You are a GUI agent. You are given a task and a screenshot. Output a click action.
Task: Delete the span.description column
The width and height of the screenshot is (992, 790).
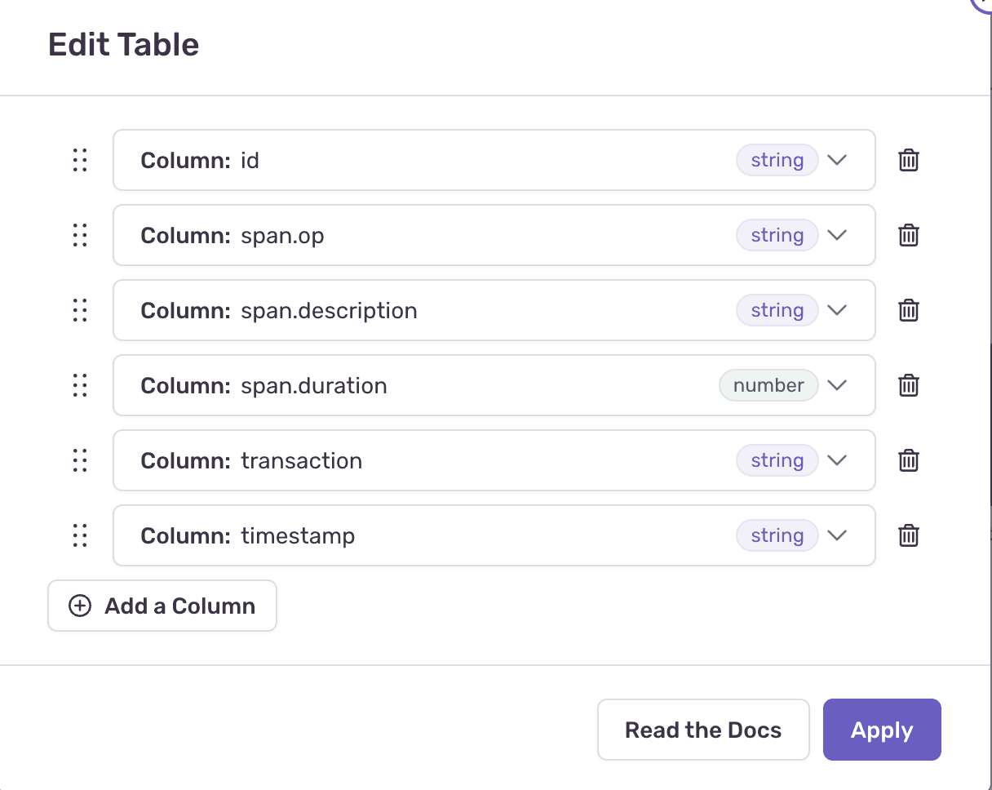tap(909, 310)
